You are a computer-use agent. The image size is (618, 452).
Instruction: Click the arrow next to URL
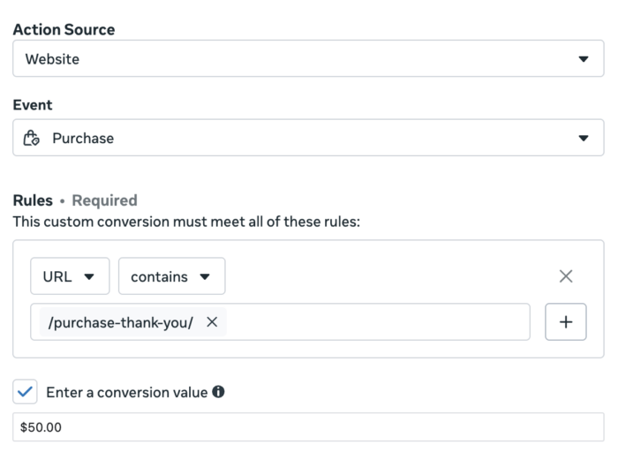tap(89, 277)
